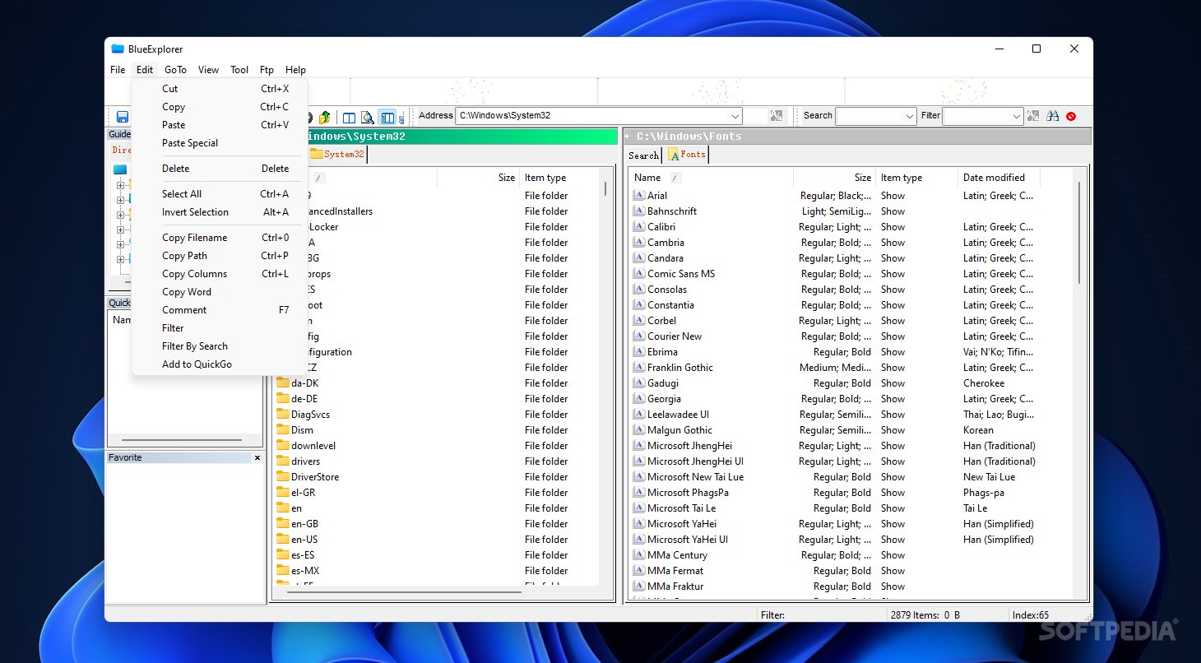The width and height of the screenshot is (1201, 663).
Task: Open the Tool menu
Action: coord(239,70)
